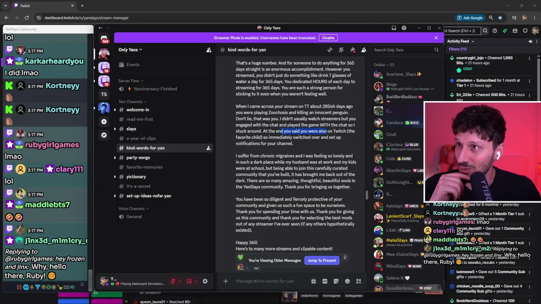
Task: Open threads icon in channel header
Action: tap(330, 50)
